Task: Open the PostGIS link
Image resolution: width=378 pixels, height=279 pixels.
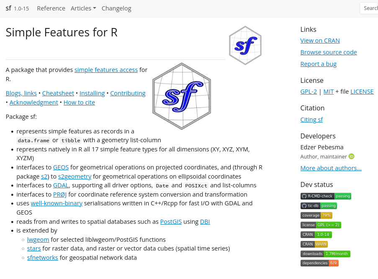Action: tap(171, 222)
